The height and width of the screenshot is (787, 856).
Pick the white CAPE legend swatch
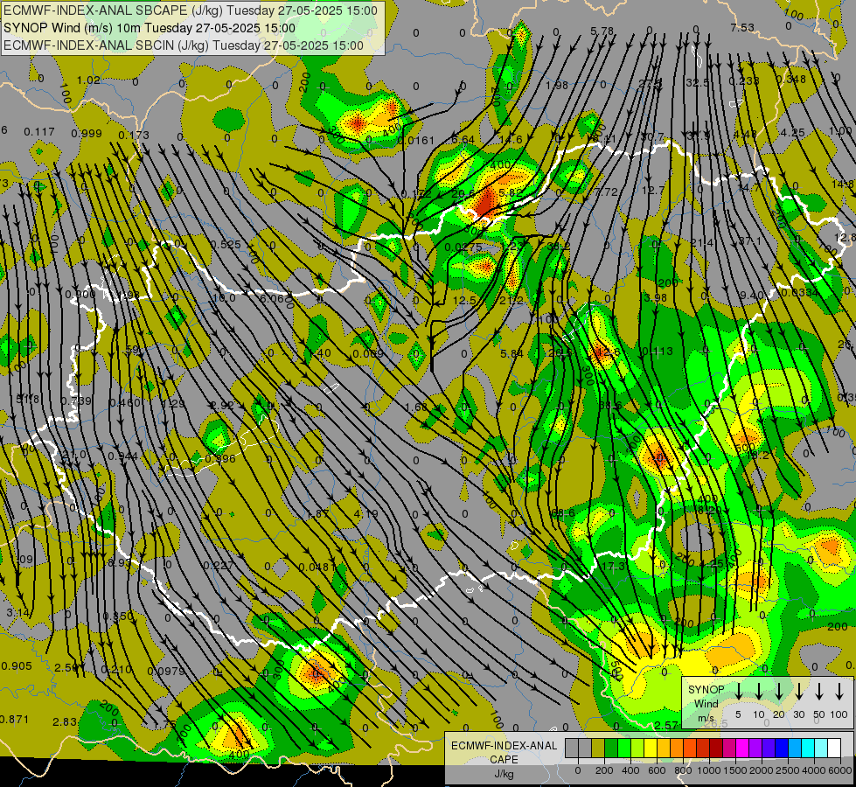click(x=833, y=748)
